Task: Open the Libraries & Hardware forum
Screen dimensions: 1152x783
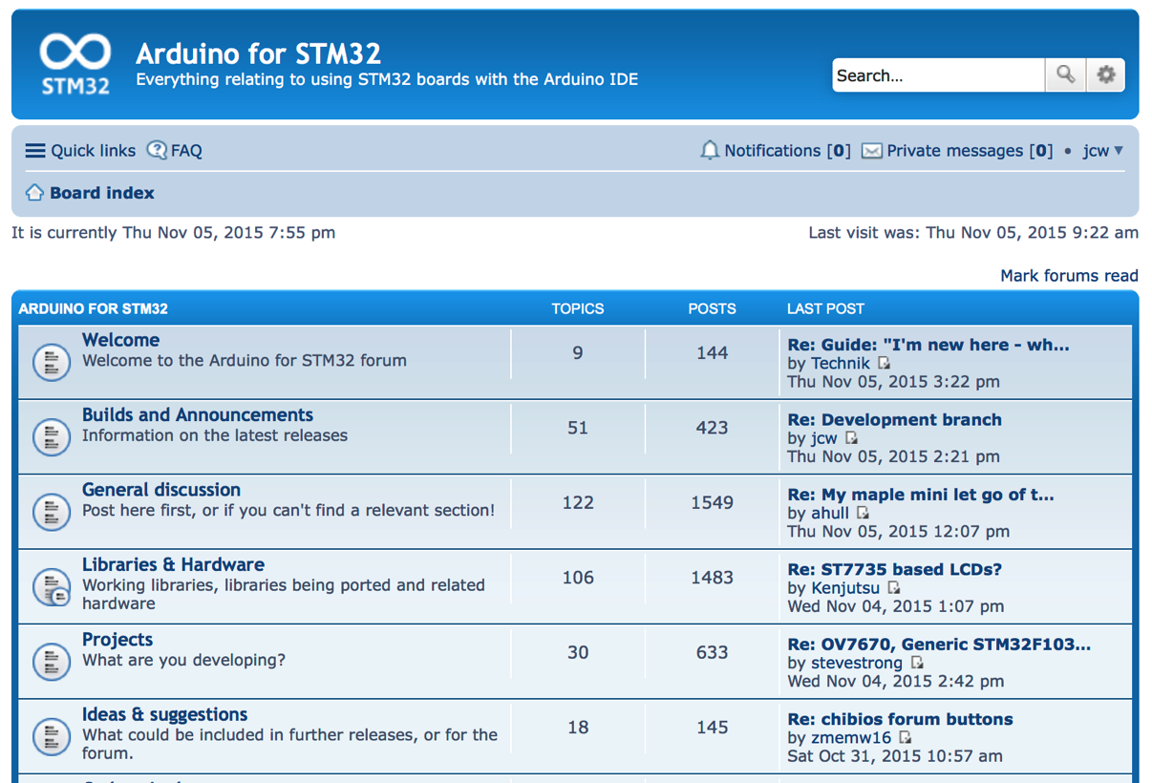Action: (173, 564)
